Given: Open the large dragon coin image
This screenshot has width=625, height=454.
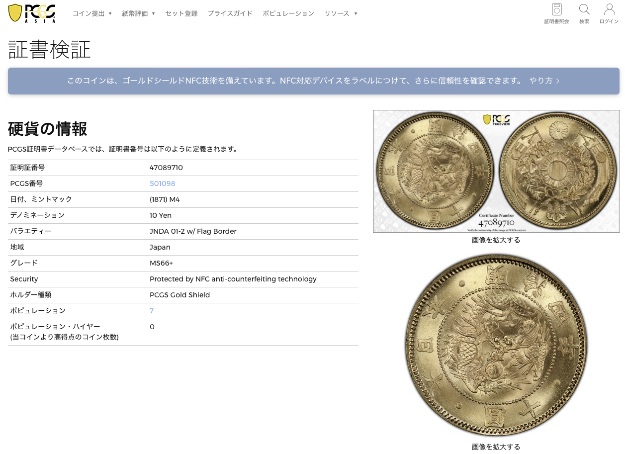Looking at the screenshot, I should (x=496, y=345).
